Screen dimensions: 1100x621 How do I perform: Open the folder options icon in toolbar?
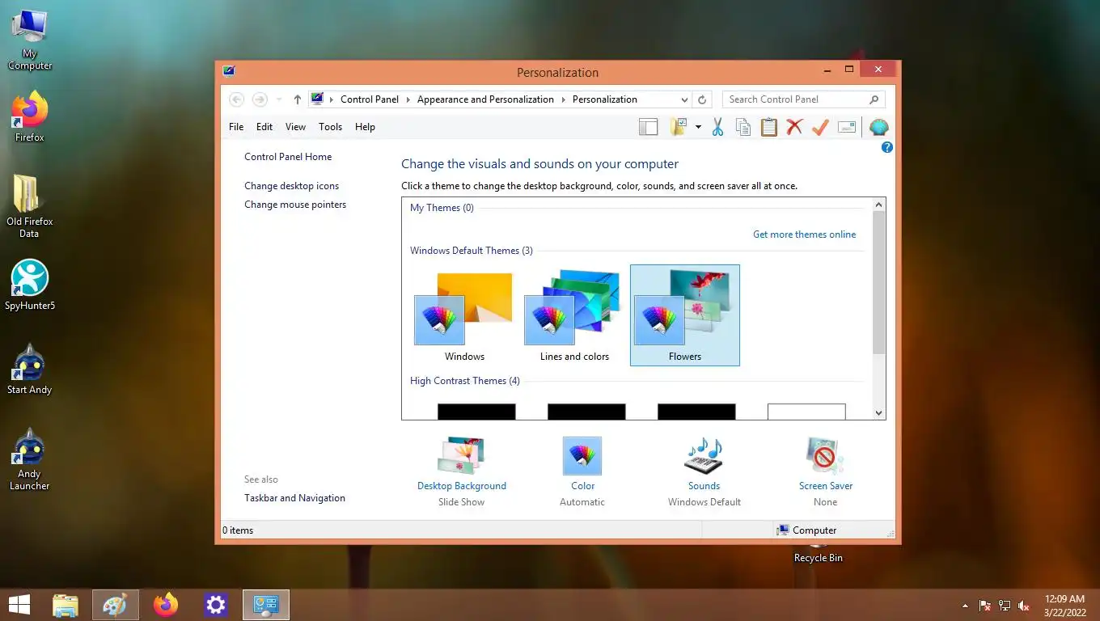679,127
